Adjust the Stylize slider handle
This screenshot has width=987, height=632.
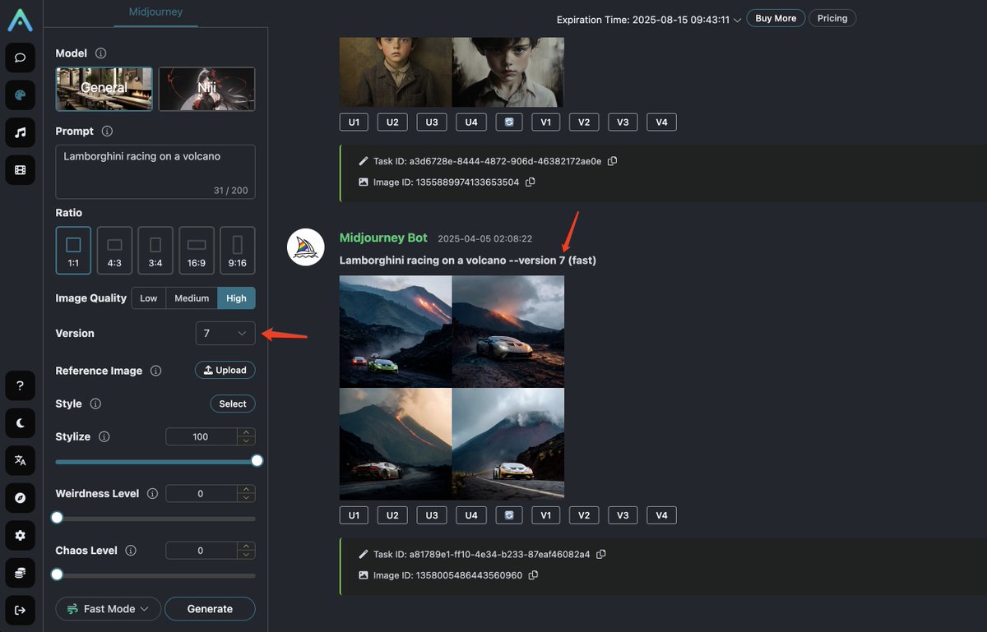(257, 461)
